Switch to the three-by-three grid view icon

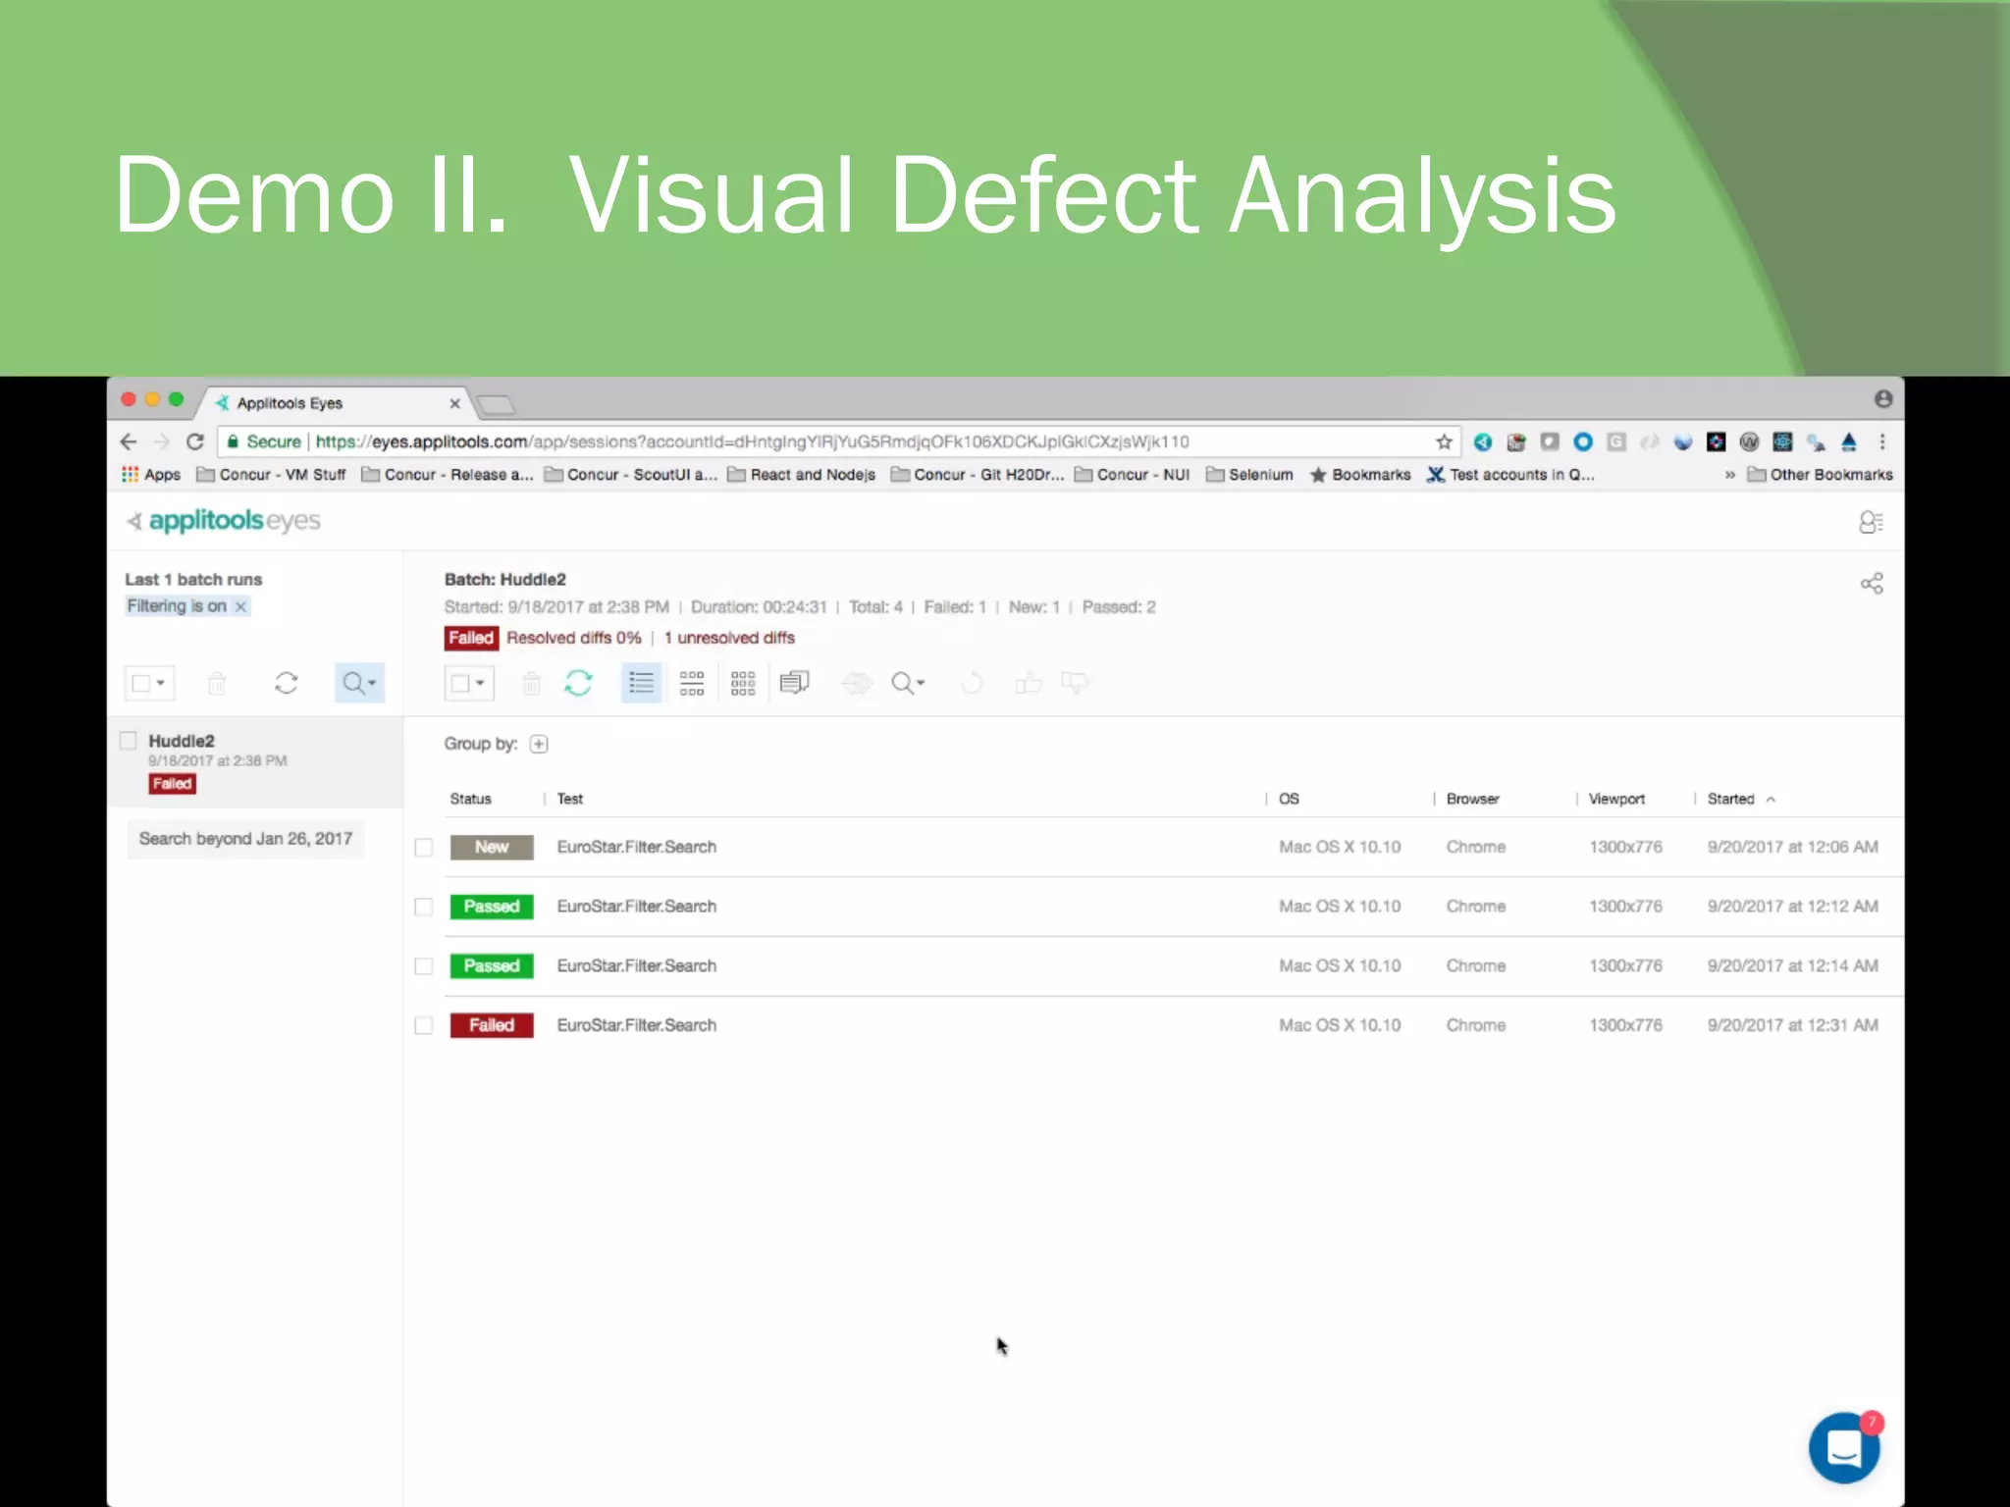[x=743, y=683]
